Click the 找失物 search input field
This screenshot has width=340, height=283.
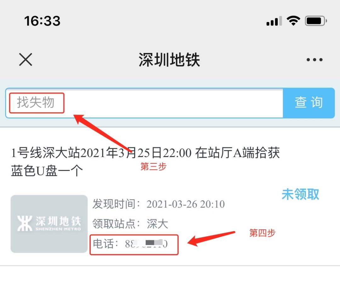point(144,103)
